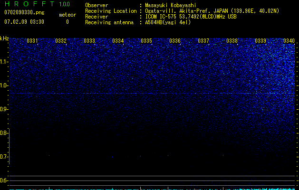Click the 0339 time marker
The height and width of the screenshot is (190, 299).
tap(260, 40)
